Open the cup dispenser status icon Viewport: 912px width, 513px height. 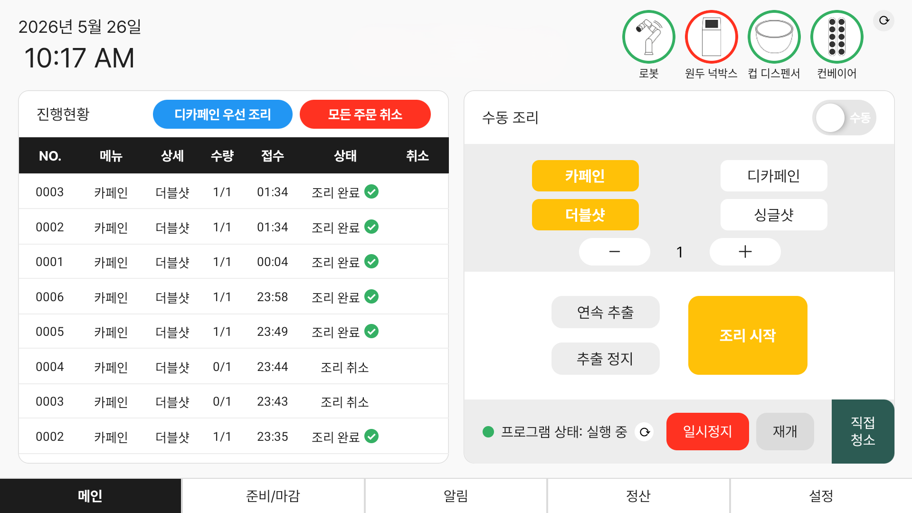tap(774, 37)
